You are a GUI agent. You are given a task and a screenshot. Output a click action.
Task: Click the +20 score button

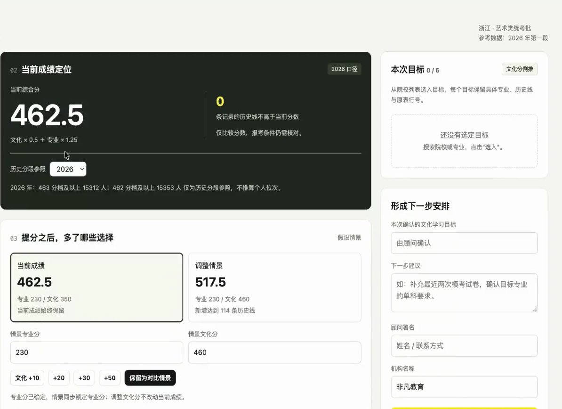(x=59, y=378)
